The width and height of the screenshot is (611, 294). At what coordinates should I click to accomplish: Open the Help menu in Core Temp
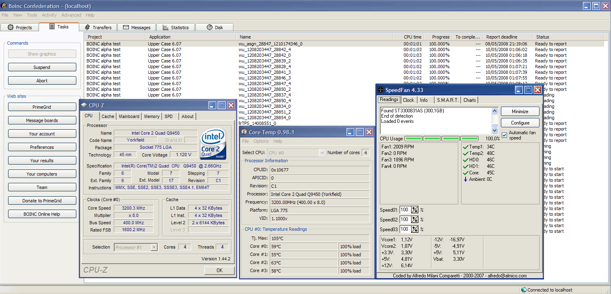[x=277, y=141]
